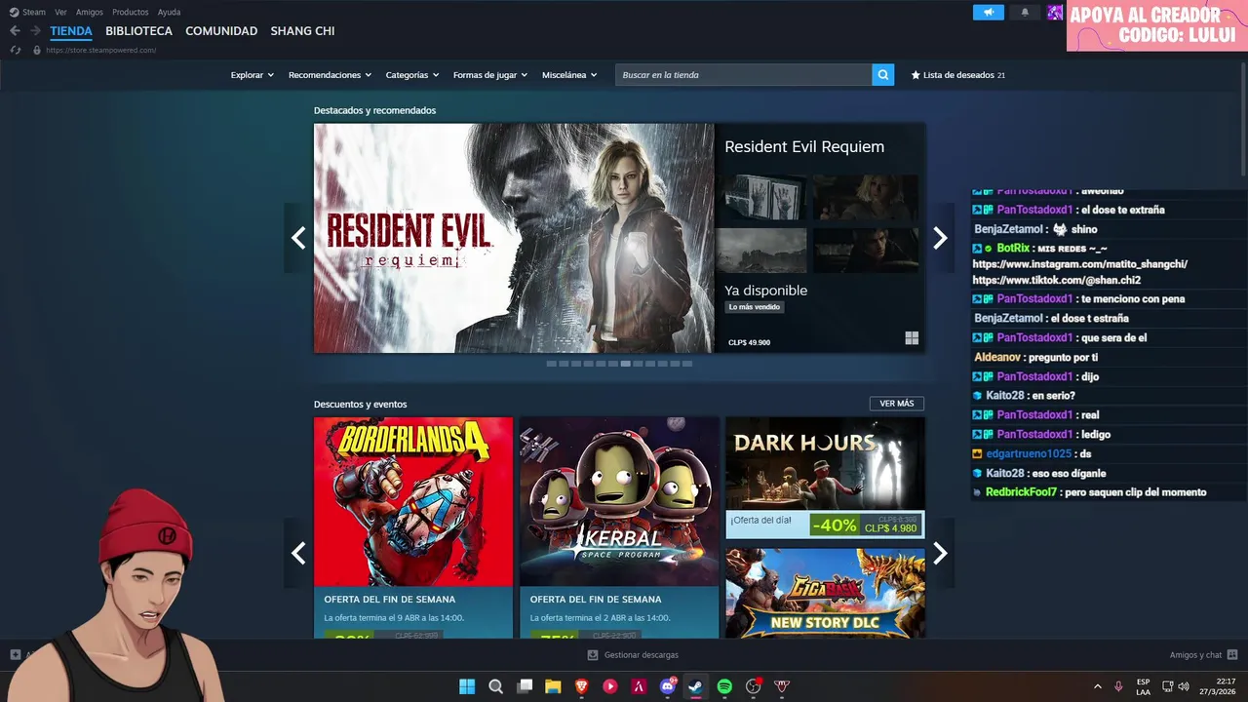Open the Dark Hours daily deal
The image size is (1248, 702).
[x=825, y=478]
